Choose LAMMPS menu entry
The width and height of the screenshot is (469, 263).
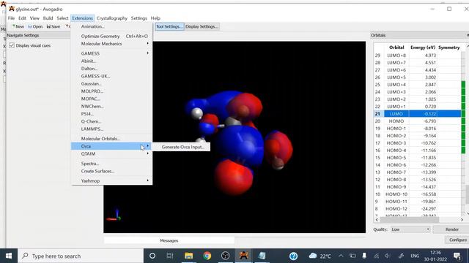pyautogui.click(x=111, y=129)
